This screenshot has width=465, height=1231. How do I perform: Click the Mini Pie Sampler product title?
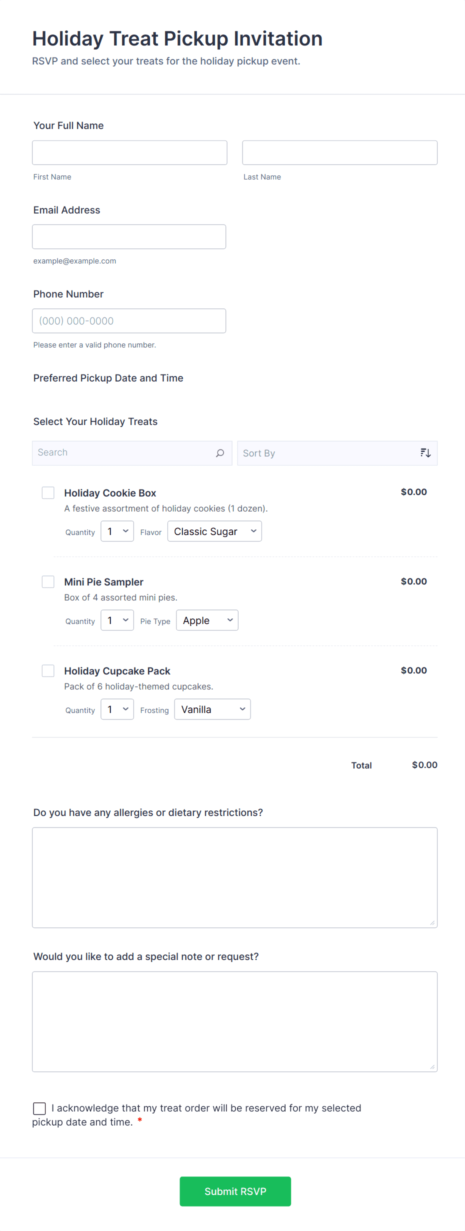[x=103, y=581]
